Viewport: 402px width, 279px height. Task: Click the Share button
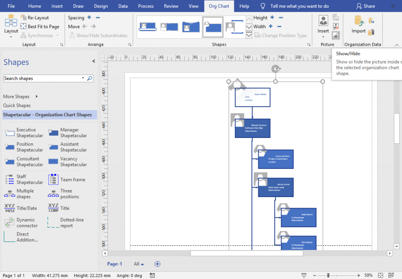click(365, 6)
